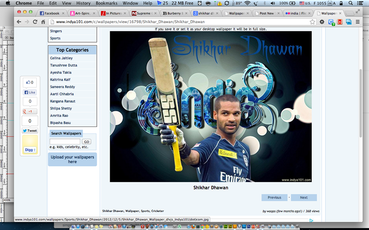Click the blue AdChoices triangle icon

tap(311, 220)
